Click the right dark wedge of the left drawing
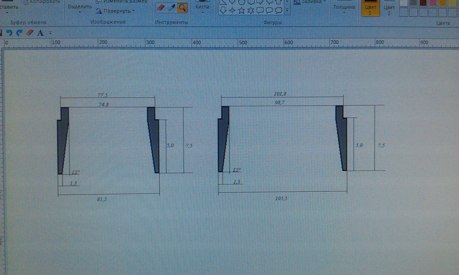Screen dimensions: 459x275 [x=153, y=139]
